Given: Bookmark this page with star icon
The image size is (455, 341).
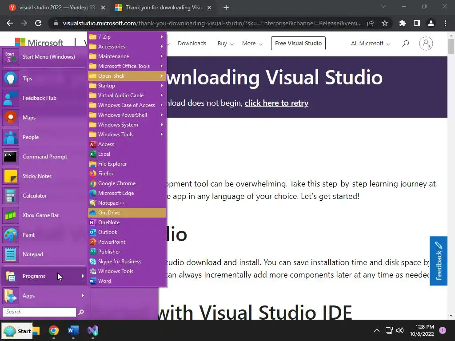Looking at the screenshot, I should pyautogui.click(x=385, y=23).
